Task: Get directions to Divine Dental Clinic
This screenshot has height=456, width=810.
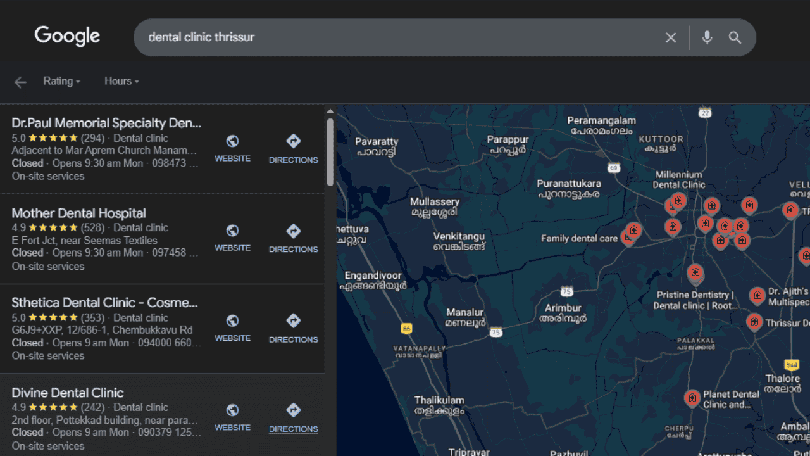Action: click(x=293, y=418)
